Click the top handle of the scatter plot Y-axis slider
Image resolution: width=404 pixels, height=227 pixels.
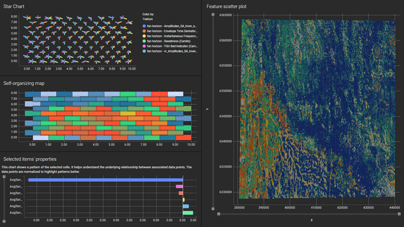pyautogui.click(x=213, y=15)
